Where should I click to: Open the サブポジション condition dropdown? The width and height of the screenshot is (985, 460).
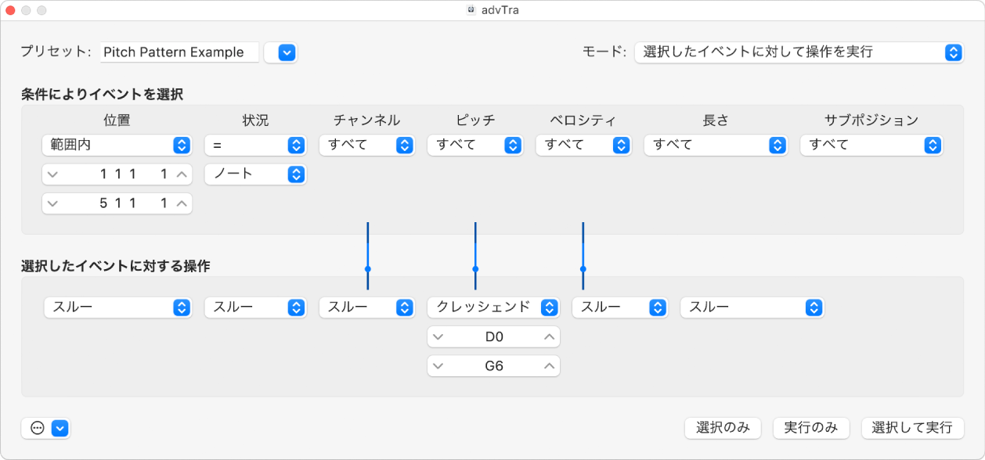[871, 145]
